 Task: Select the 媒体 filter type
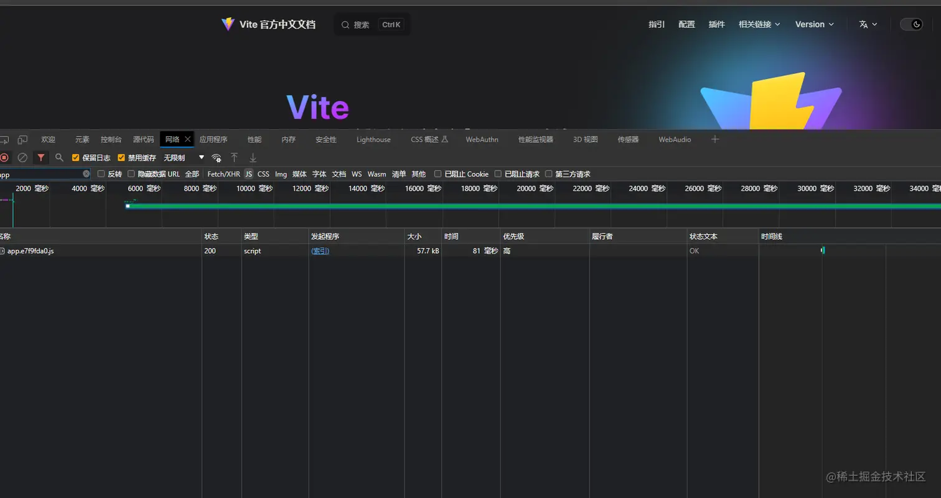[x=299, y=174]
